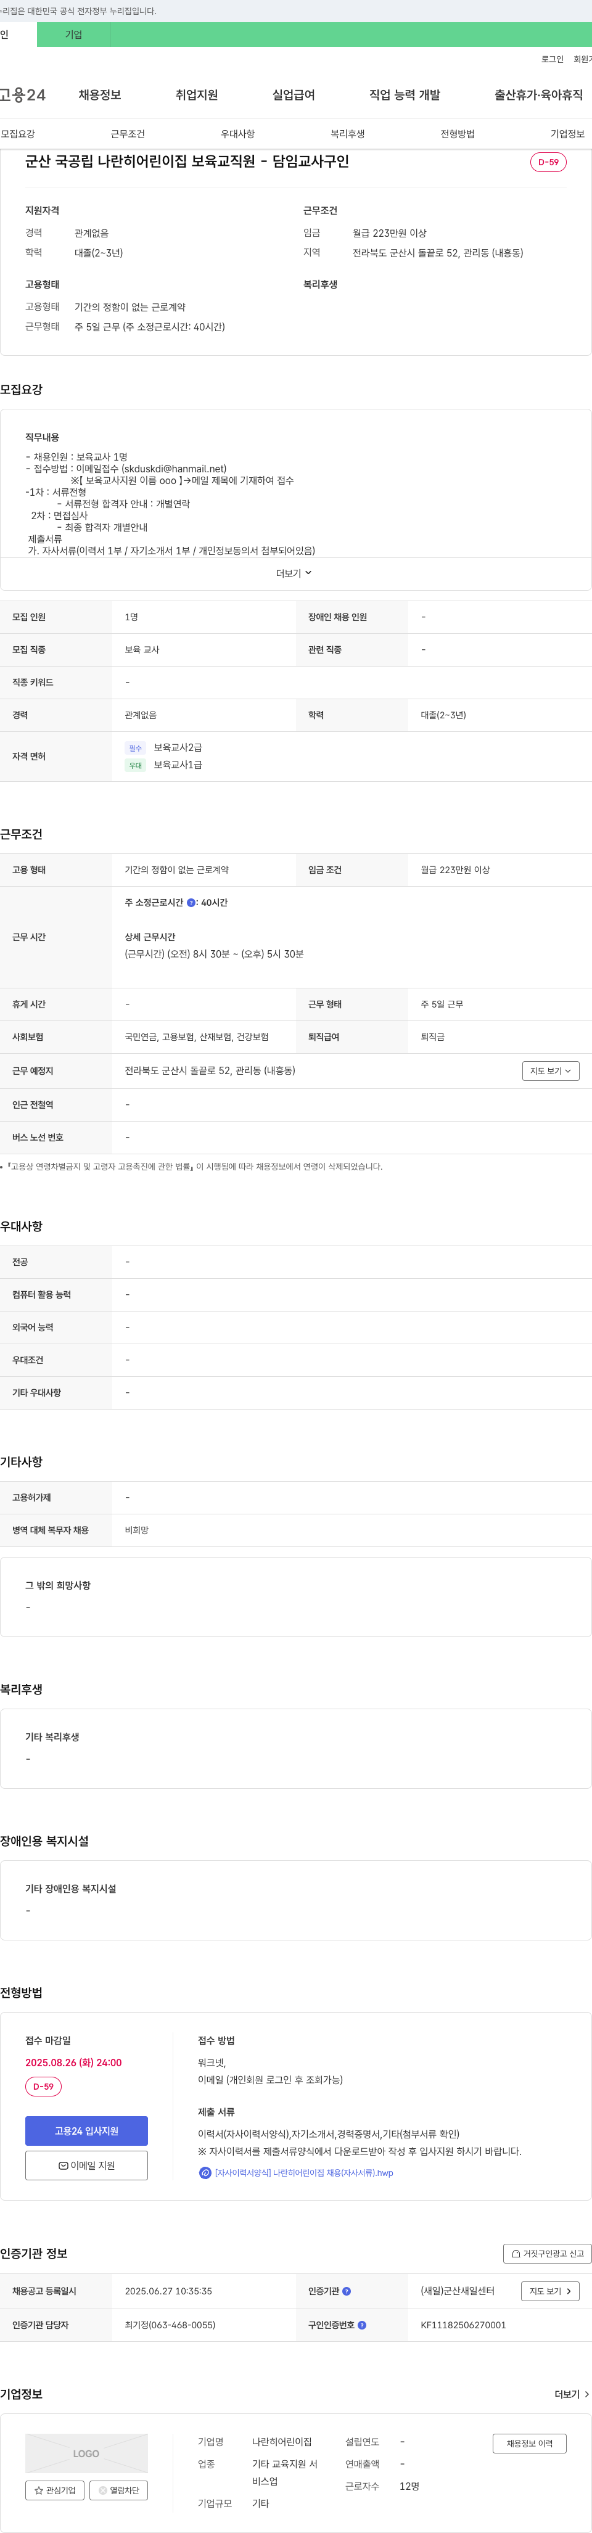Open the 취업지원 main menu
592x2533 pixels.
pyautogui.click(x=197, y=96)
